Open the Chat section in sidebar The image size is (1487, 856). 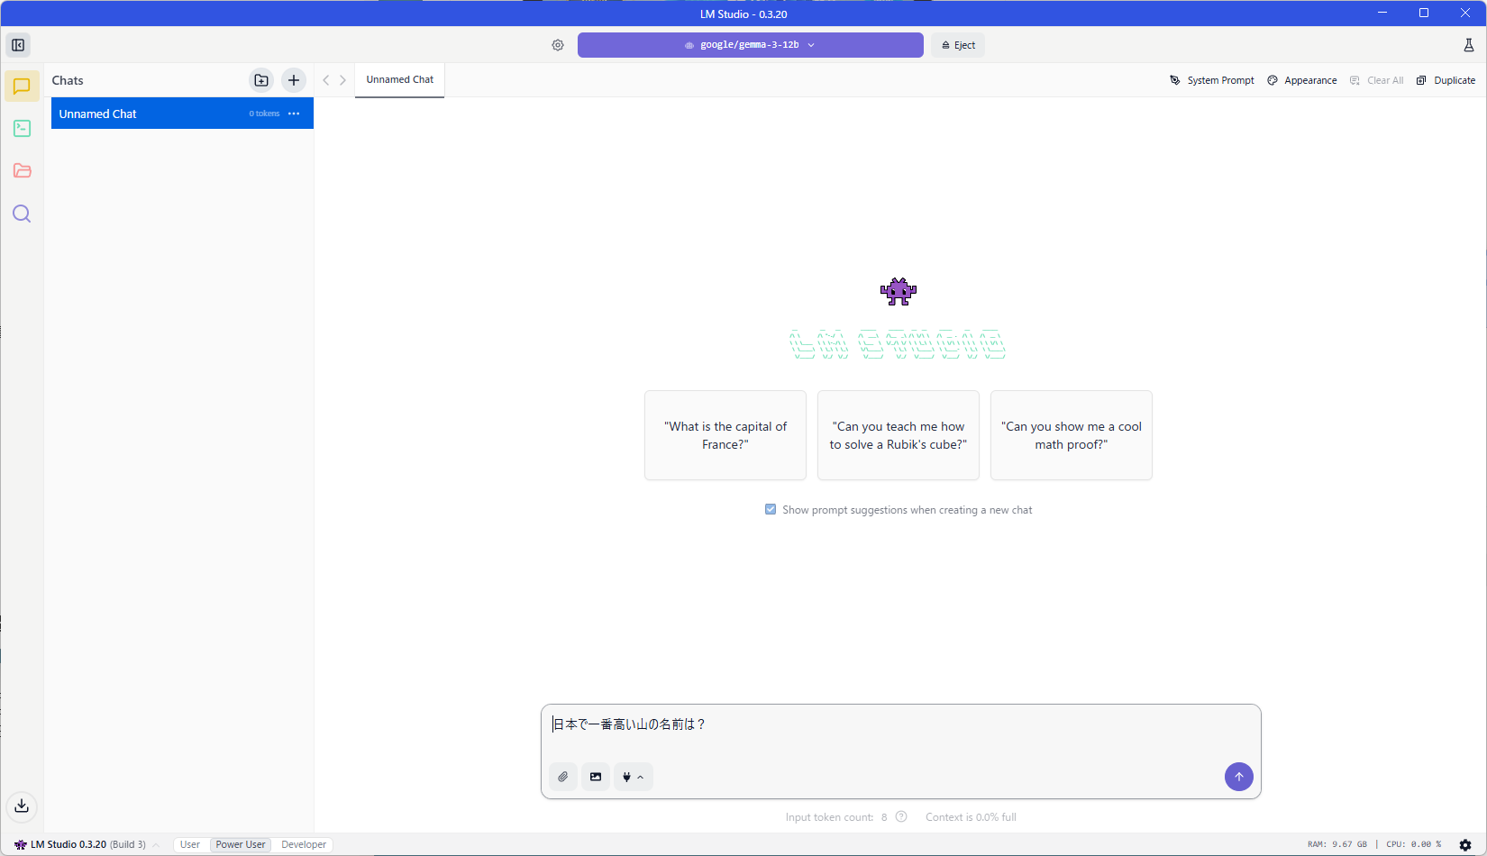22,87
